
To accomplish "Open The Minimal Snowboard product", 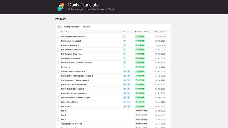I will 71,41.
